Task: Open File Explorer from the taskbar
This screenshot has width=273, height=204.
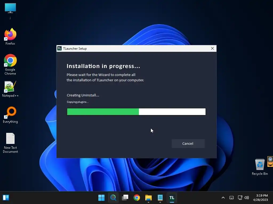Action: click(148, 198)
